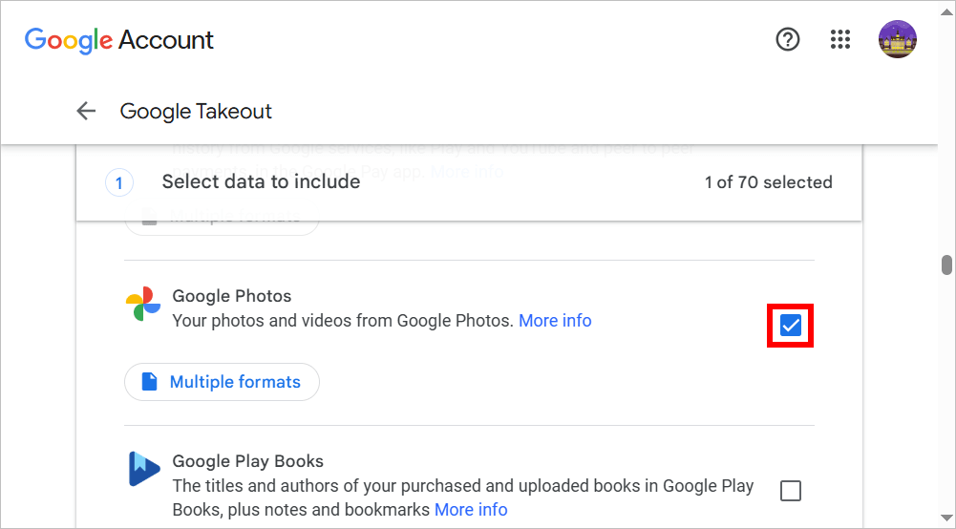Click the Google Photos pinwheel icon
956x529 pixels.
coord(143,304)
